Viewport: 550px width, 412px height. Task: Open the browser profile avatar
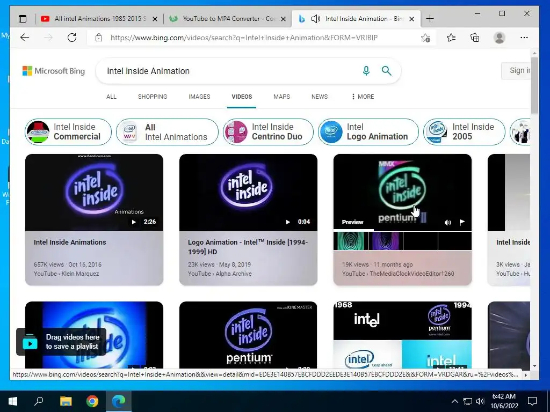[x=499, y=38]
